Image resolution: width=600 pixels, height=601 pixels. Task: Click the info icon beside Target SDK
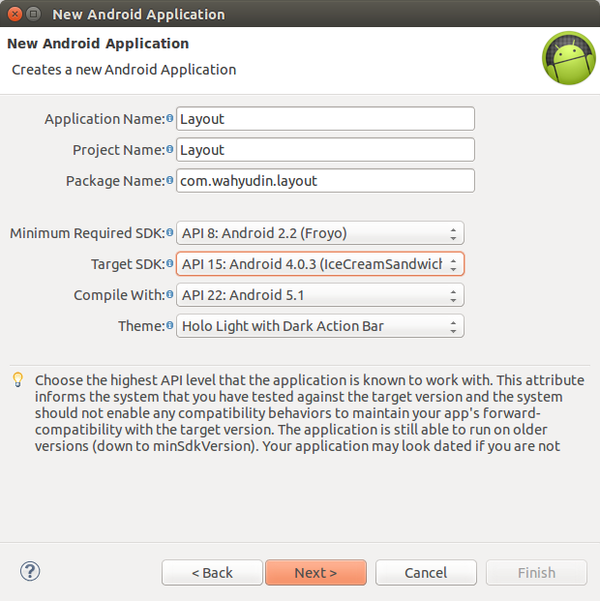point(169,263)
